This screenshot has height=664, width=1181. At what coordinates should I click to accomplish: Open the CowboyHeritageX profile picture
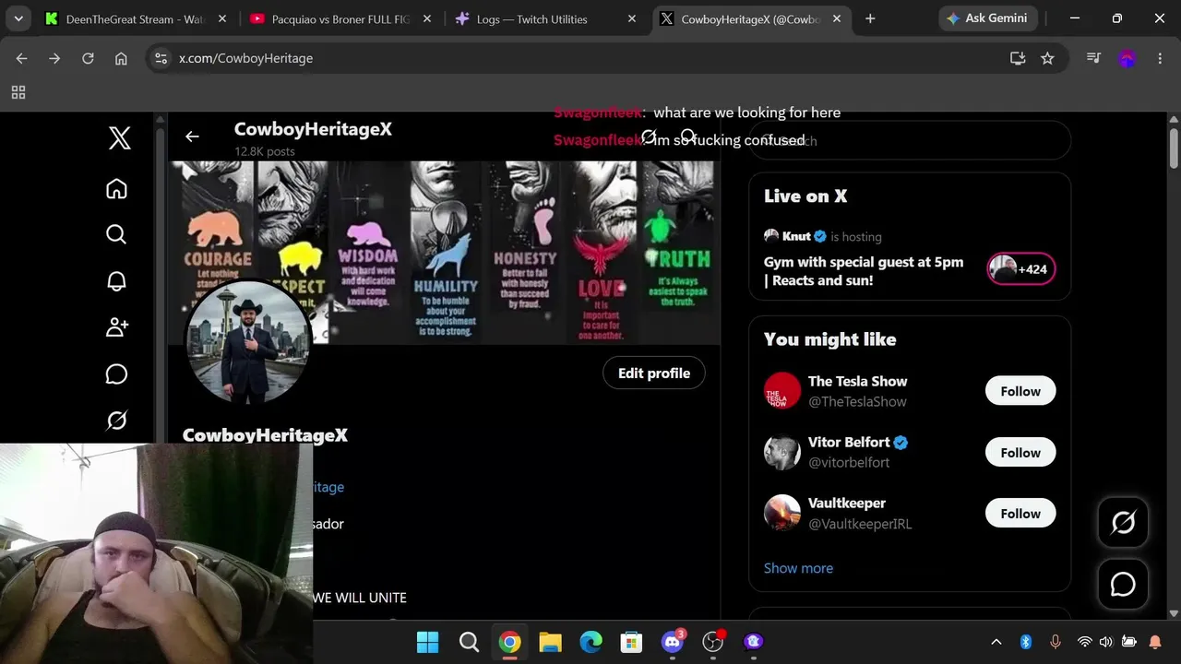pyautogui.click(x=247, y=342)
